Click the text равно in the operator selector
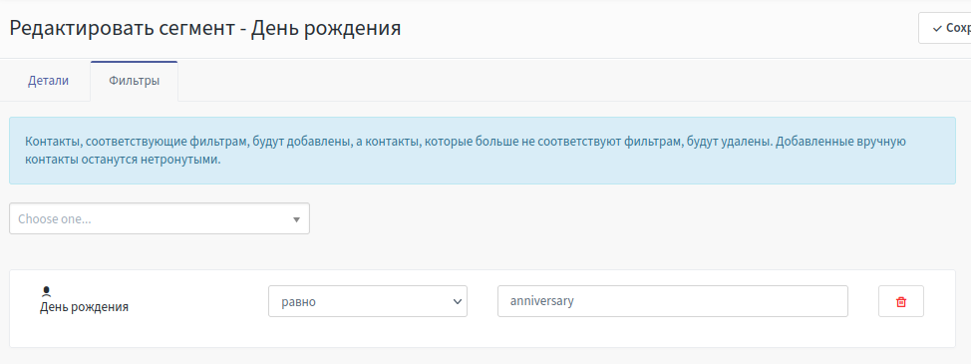971x364 pixels. click(298, 302)
